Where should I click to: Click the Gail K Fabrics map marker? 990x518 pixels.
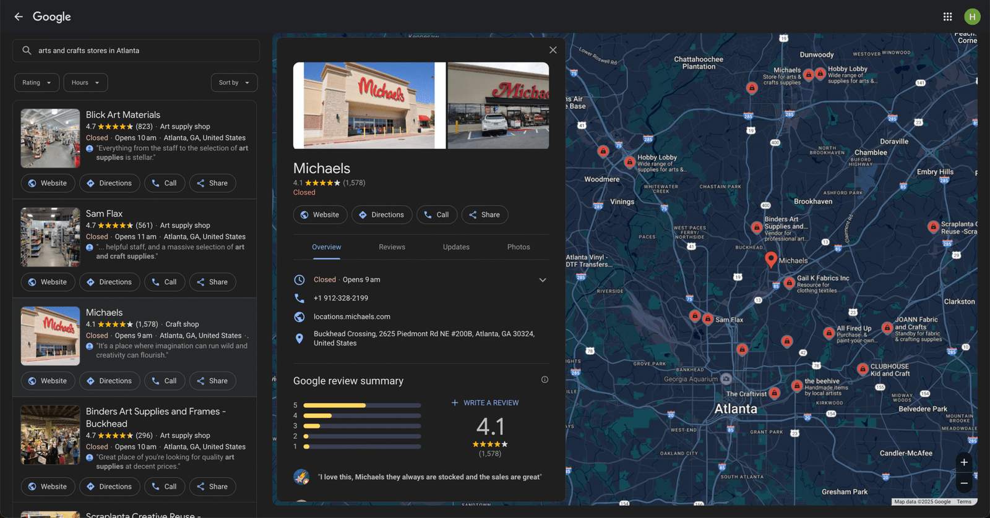point(789,283)
